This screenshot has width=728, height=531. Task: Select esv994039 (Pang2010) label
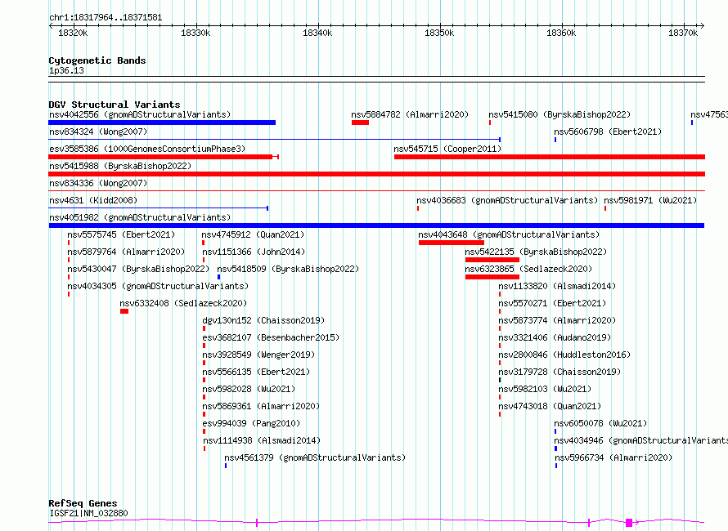[251, 423]
